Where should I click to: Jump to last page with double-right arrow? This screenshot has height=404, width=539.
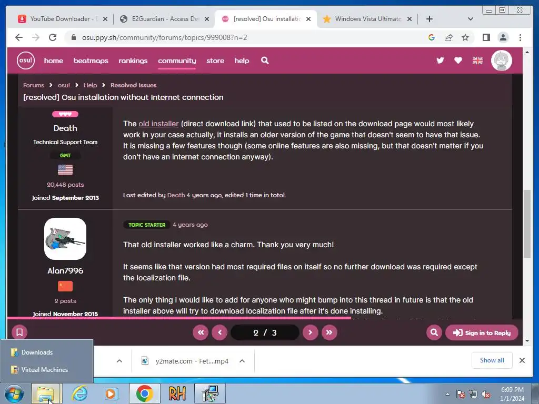point(330,332)
